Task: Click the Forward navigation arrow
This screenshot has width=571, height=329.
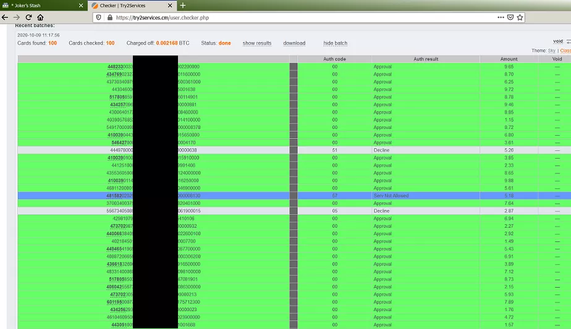Action: 17,17
